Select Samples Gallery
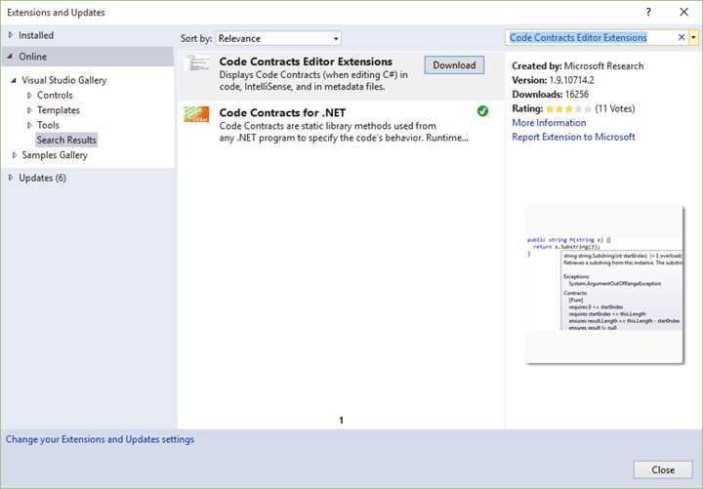 click(55, 155)
